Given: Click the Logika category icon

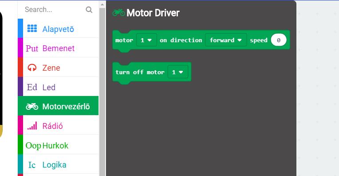Looking at the screenshot, I should coord(32,165).
